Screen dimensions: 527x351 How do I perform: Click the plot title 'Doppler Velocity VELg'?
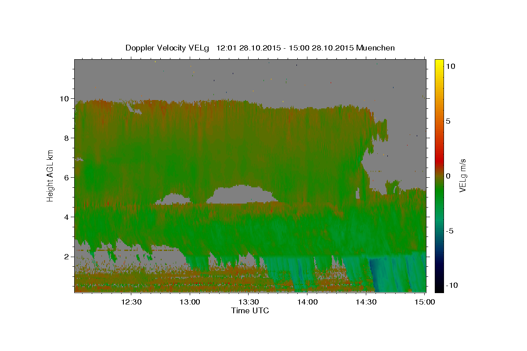coord(167,48)
